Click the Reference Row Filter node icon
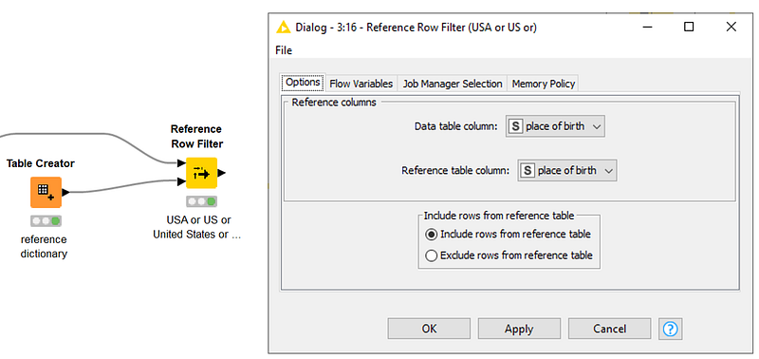Screen dimensions: 759x359 pos(201,173)
